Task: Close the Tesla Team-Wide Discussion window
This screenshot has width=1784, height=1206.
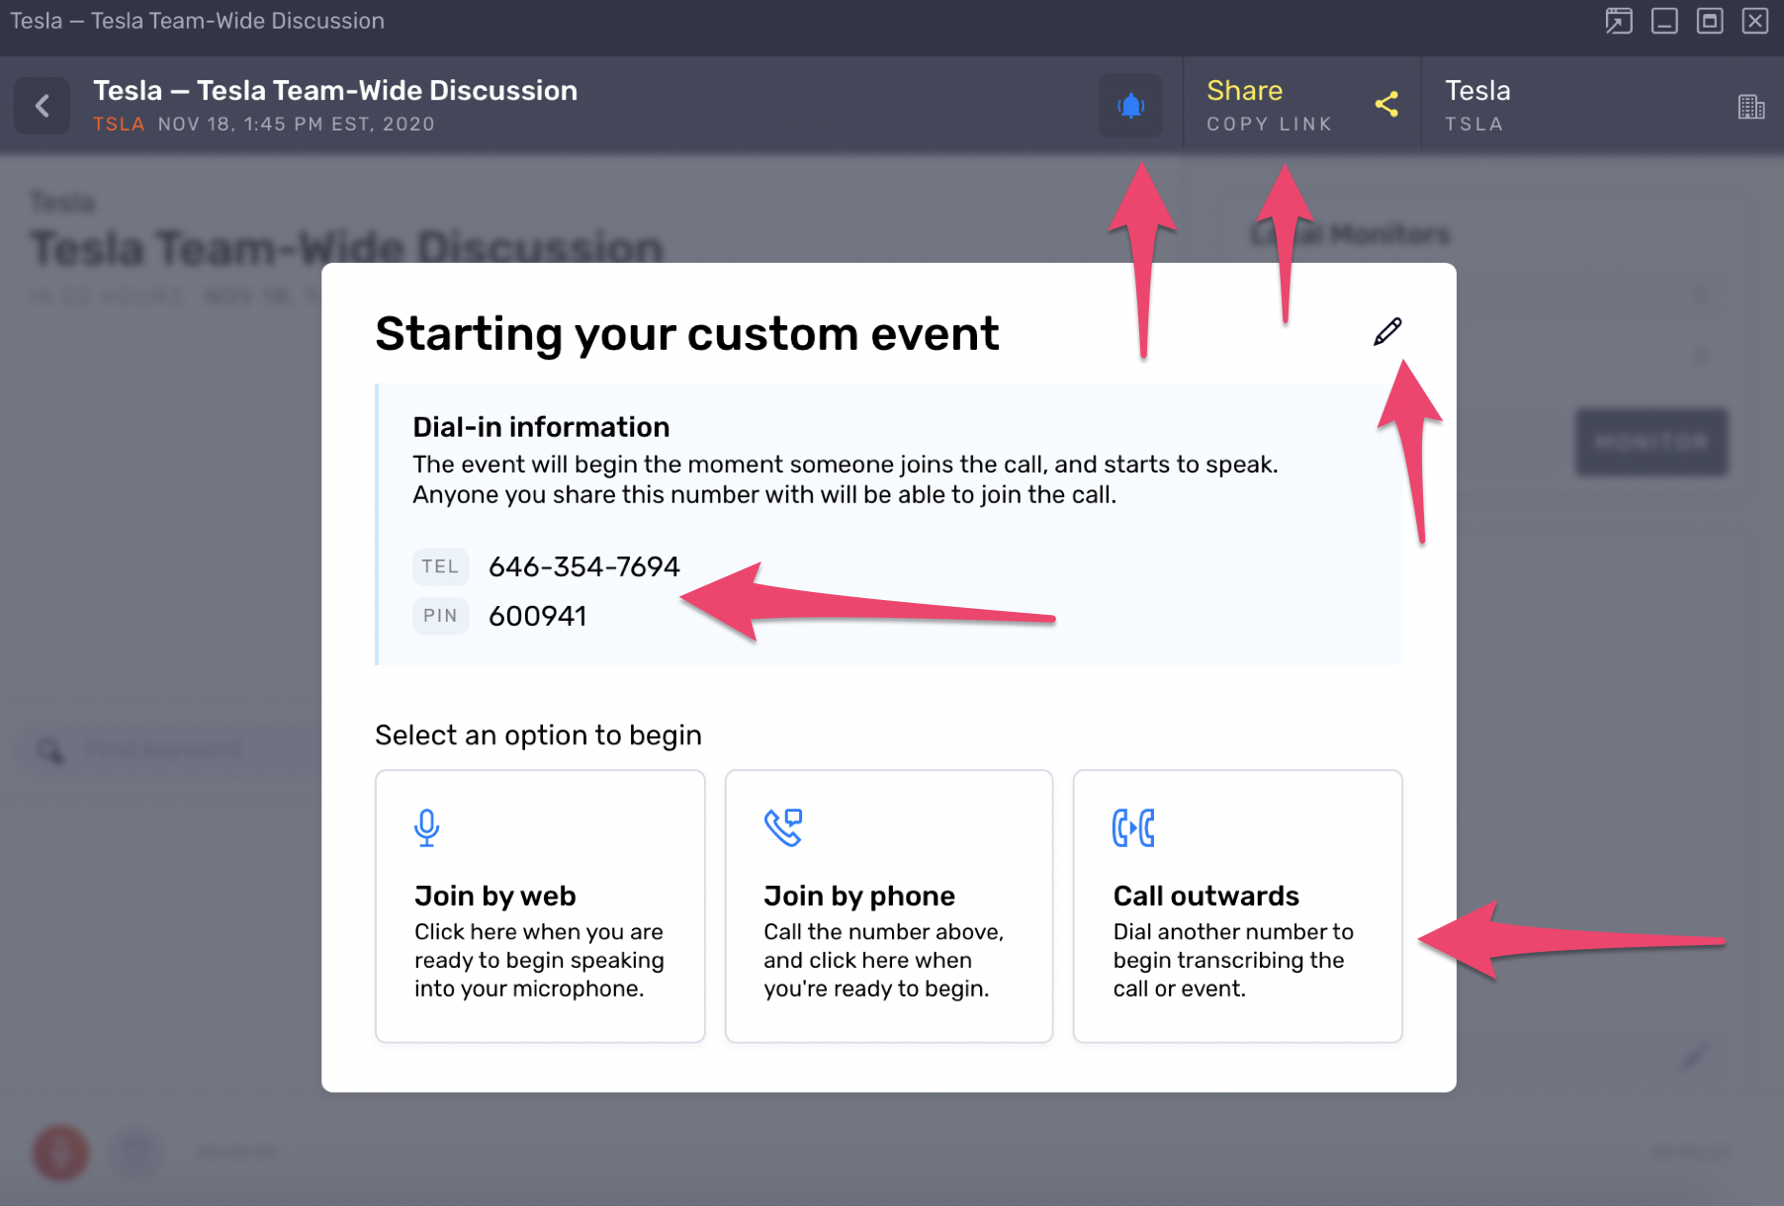Action: (1755, 21)
